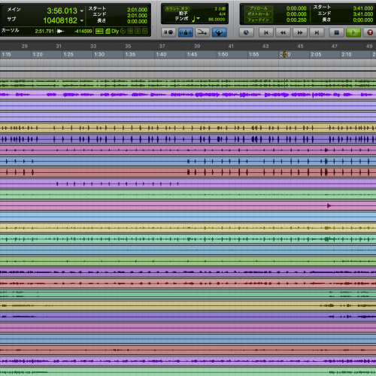Click the テンポ tempo label

coord(182,19)
